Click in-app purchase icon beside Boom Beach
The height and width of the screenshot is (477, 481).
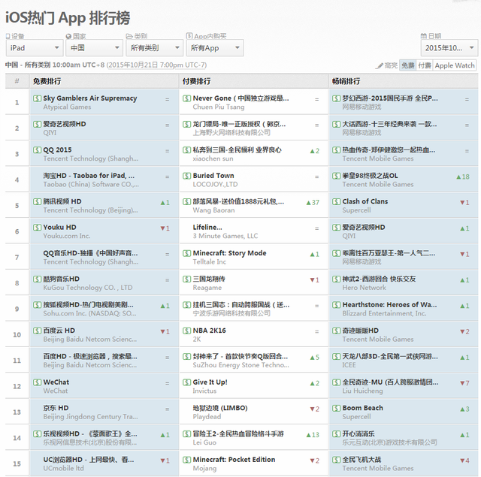click(x=336, y=408)
